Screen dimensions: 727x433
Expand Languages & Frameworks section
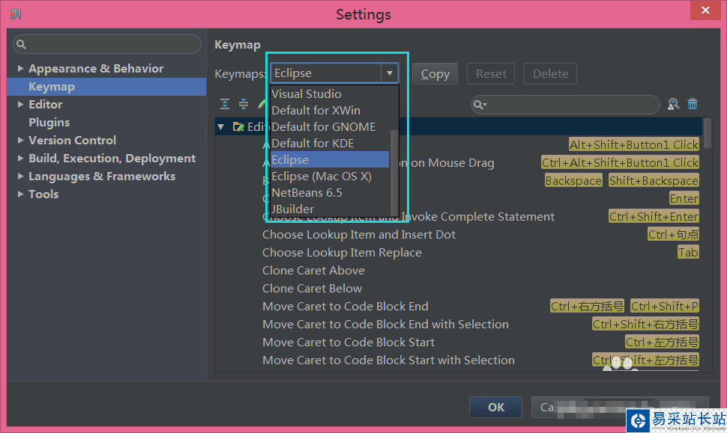click(x=20, y=176)
